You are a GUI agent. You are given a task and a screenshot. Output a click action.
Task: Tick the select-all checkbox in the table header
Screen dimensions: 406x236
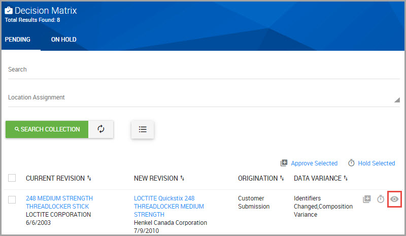(12, 178)
